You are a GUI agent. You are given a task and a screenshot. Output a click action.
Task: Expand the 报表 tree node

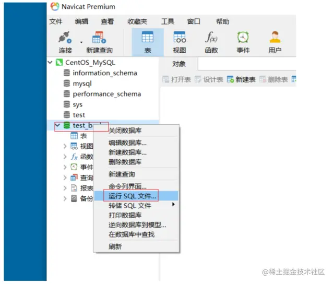pyautogui.click(x=65, y=188)
